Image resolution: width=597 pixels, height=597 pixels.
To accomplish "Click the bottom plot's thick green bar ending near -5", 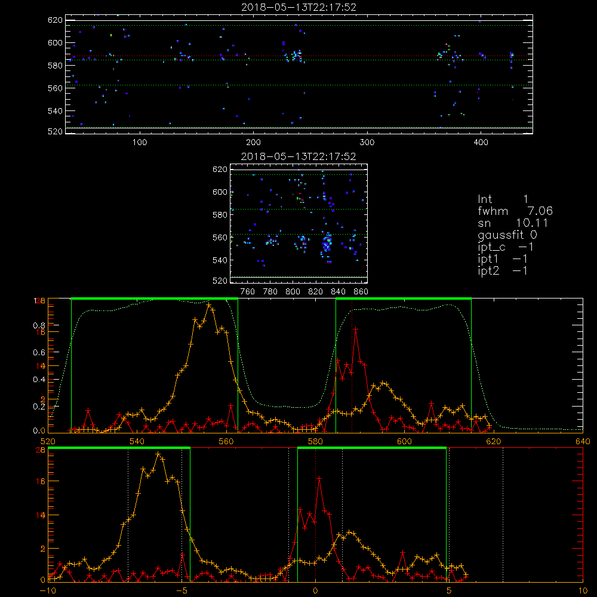I will pyautogui.click(x=119, y=448).
